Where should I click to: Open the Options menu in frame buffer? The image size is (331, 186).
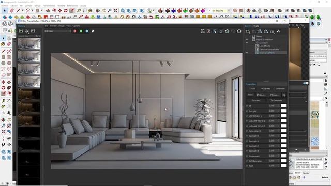tap(76, 26)
